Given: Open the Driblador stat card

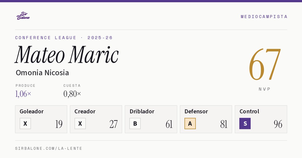Looking at the screenshot, I should (x=151, y=119).
